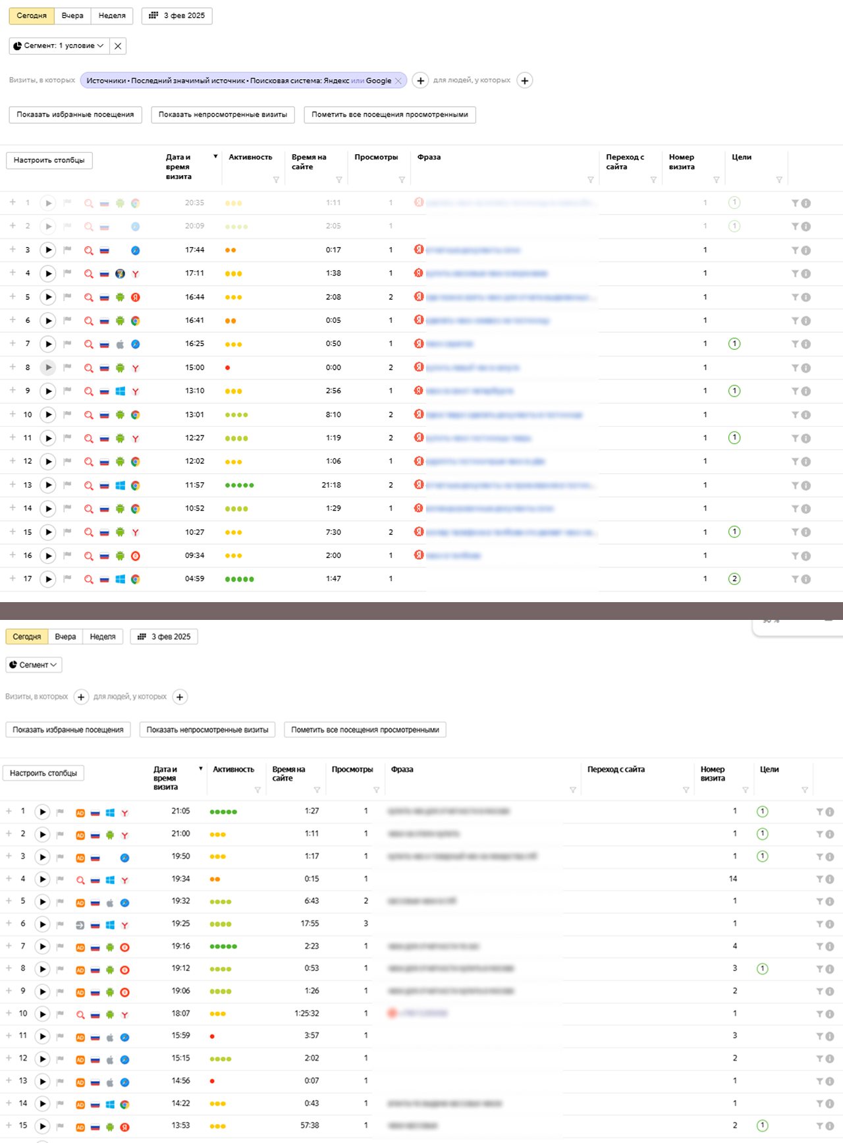
Task: Clear the segment with 1 condition
Action: click(118, 45)
